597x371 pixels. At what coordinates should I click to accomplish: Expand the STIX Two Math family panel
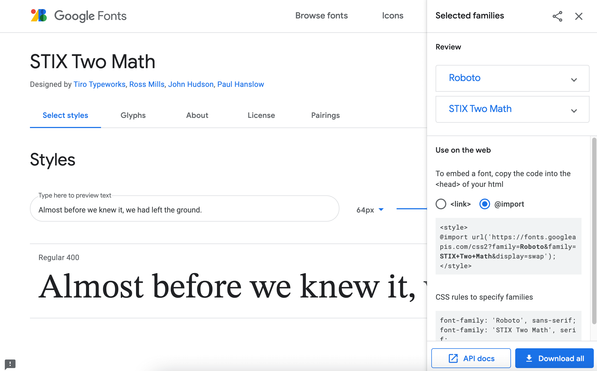coord(575,110)
